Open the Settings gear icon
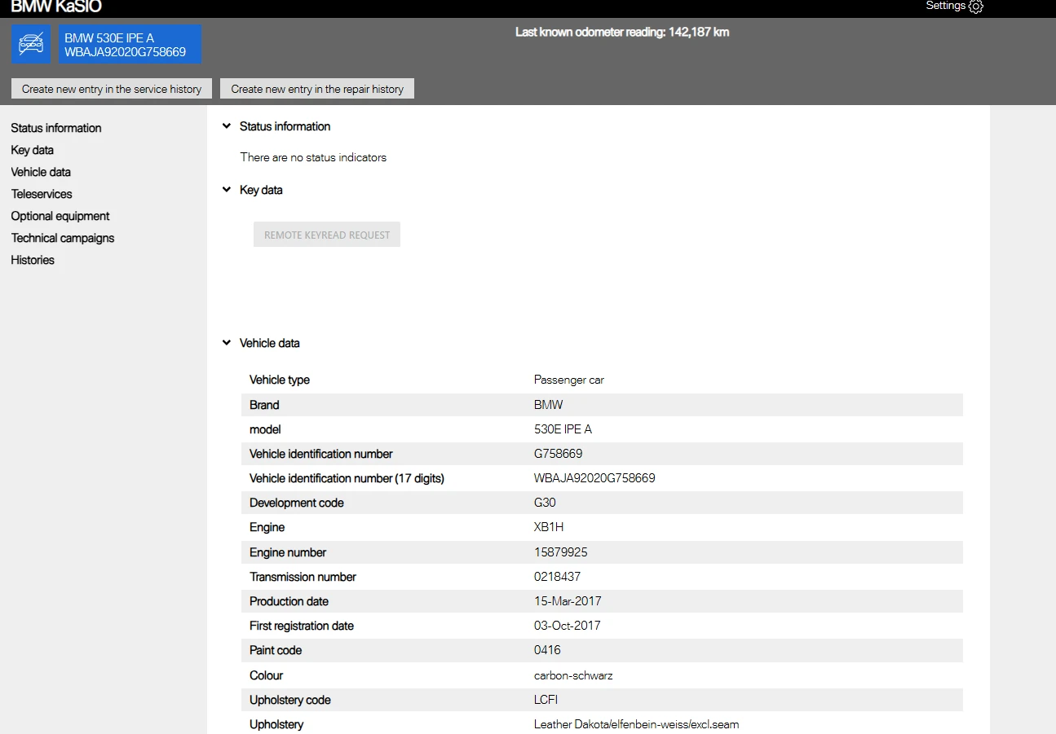The height and width of the screenshot is (734, 1056). [x=976, y=7]
